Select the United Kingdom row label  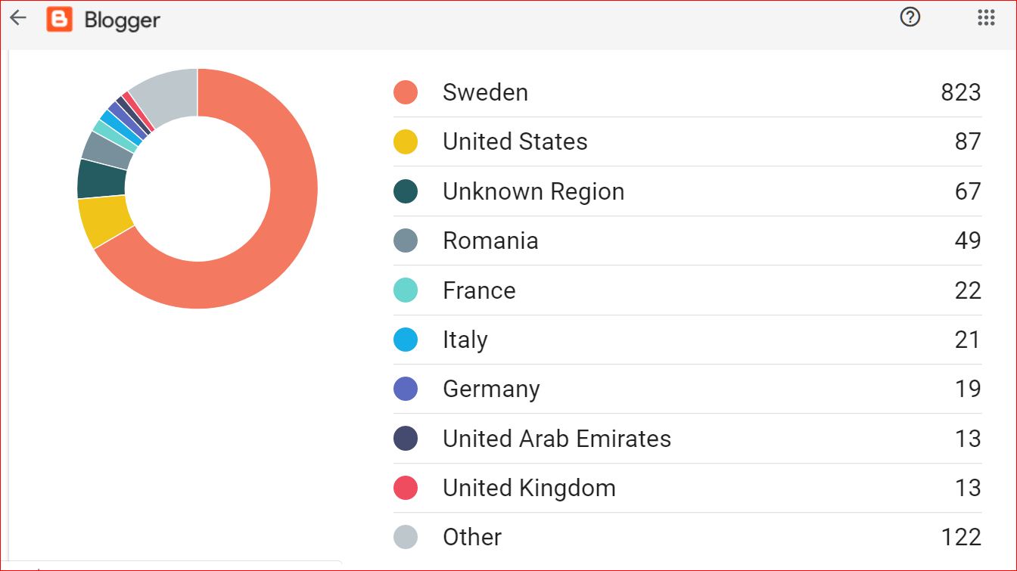pyautogui.click(x=529, y=488)
